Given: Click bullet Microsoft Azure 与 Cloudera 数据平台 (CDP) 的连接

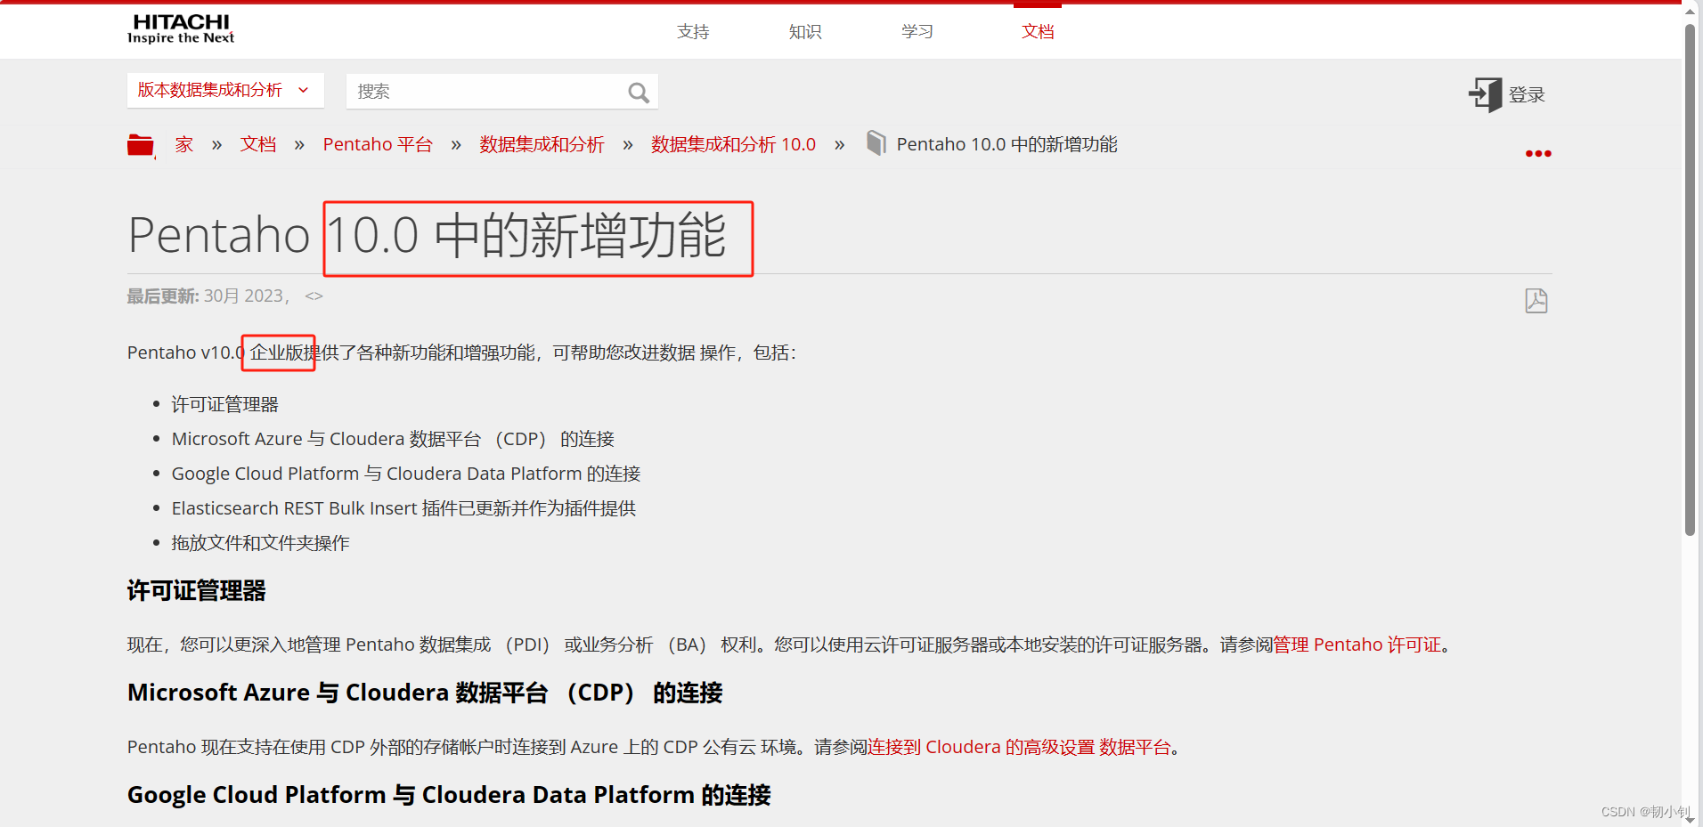Looking at the screenshot, I should [393, 439].
